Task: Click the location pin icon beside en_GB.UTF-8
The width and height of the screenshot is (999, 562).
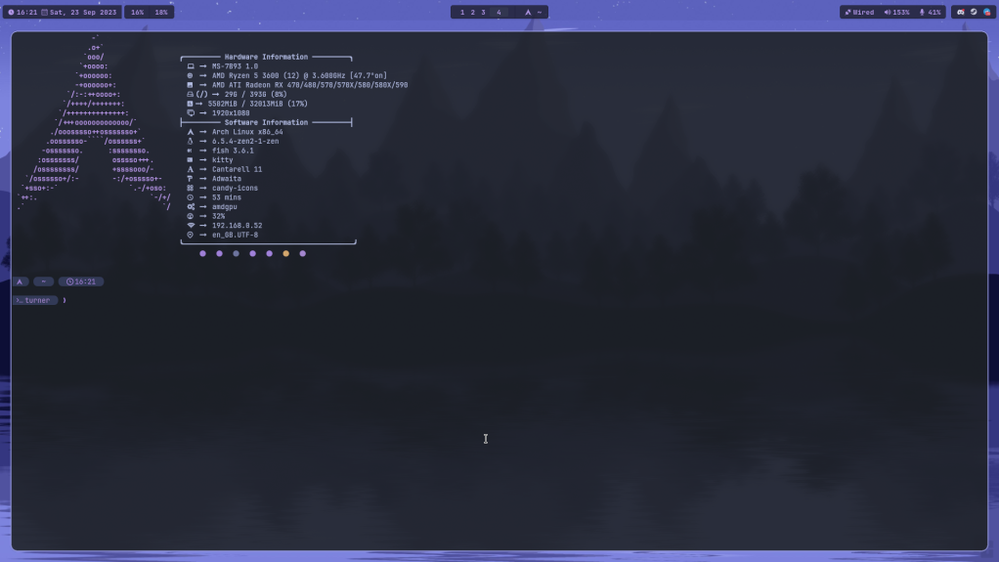Action: click(x=190, y=235)
